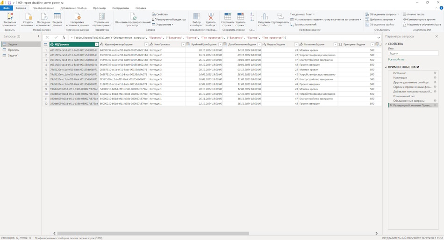Confirm formula with the checkmark icon
Viewport: 444px width, 240px height.
click(56, 38)
